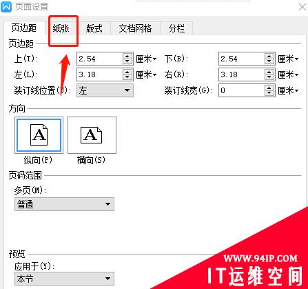Screen dimensions: 308x289
Task: Expand the multiple pages dropdown
Action: [x=64, y=204]
